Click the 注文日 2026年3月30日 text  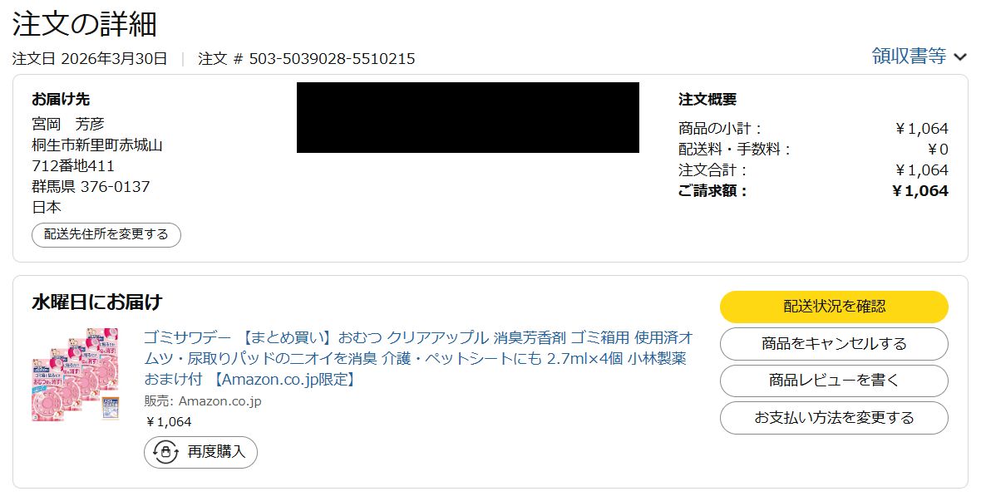click(x=90, y=59)
